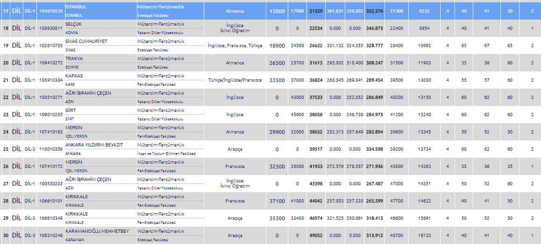Screen dimensions: 541x244
Task: Select the row number 30 cell
Action: tap(6, 236)
